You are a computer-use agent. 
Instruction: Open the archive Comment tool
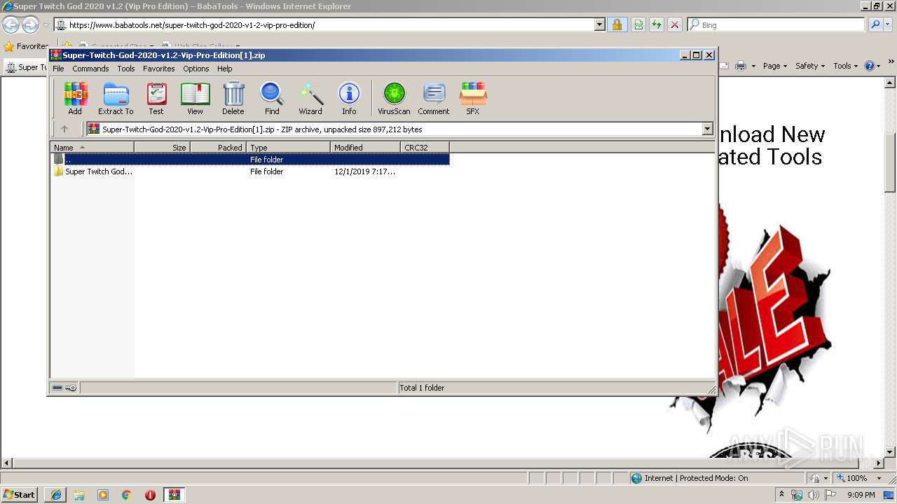(434, 99)
